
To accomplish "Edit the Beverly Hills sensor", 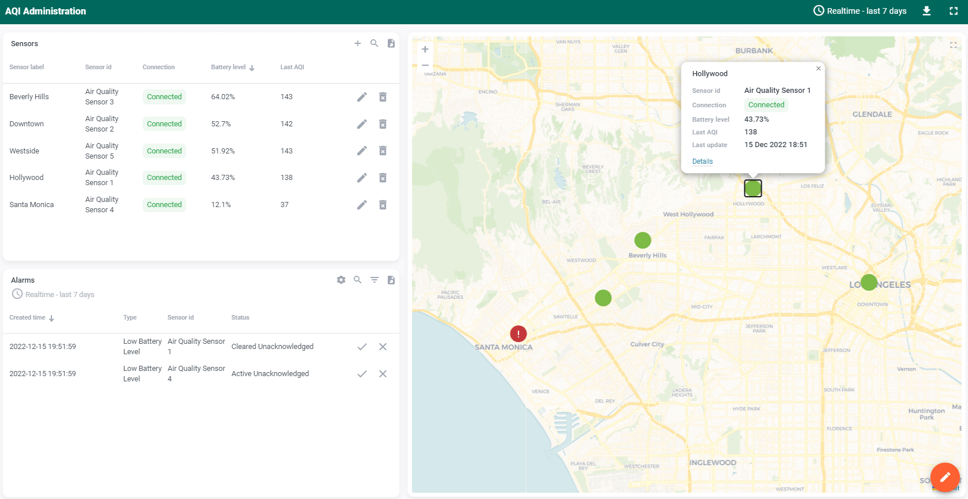I will pos(362,97).
